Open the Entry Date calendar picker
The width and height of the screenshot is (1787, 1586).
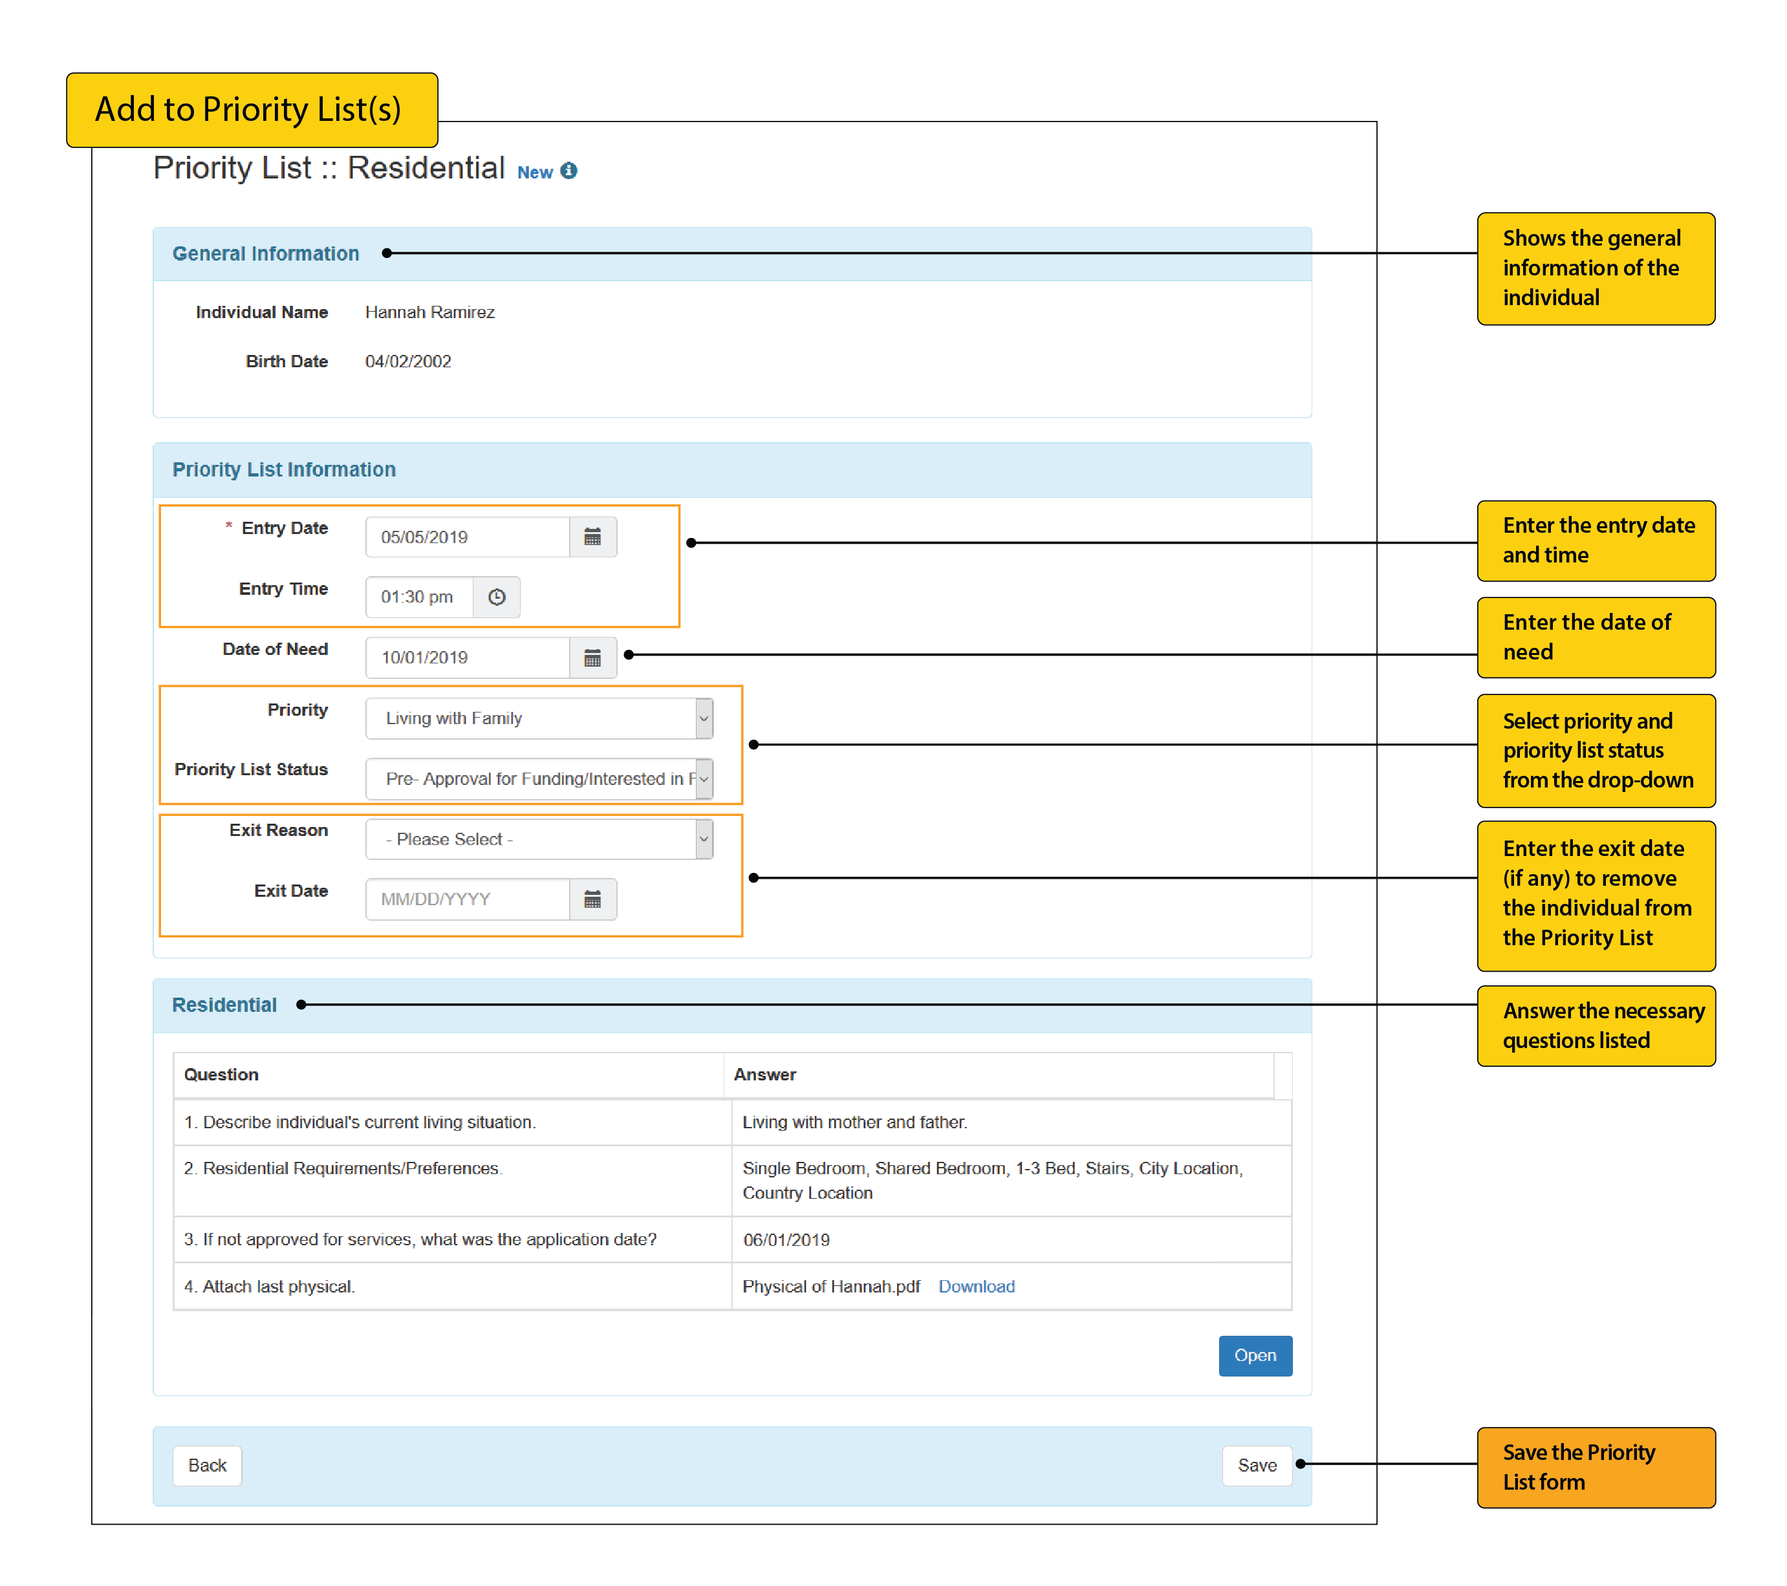pyautogui.click(x=592, y=537)
